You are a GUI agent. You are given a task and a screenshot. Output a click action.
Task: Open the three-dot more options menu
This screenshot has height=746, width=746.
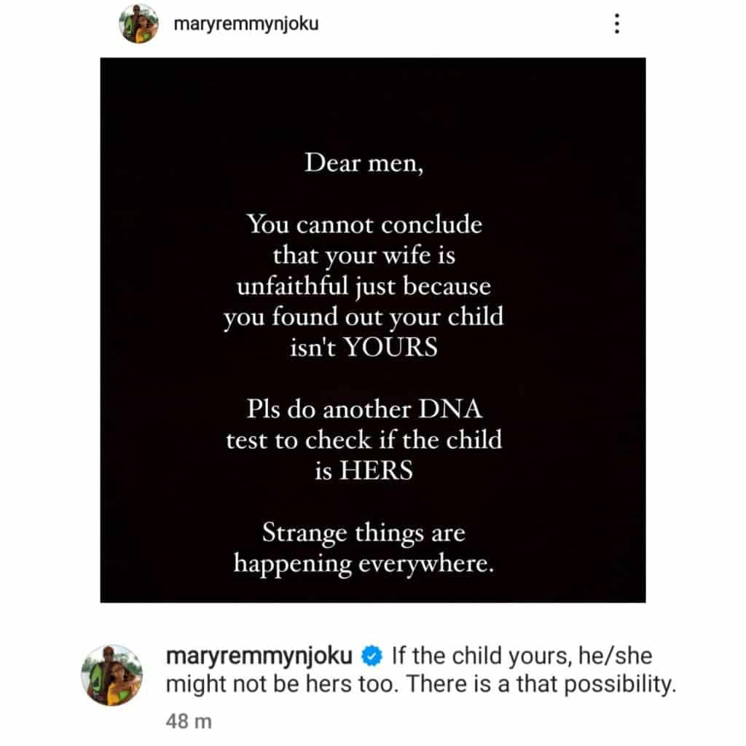[x=617, y=25]
